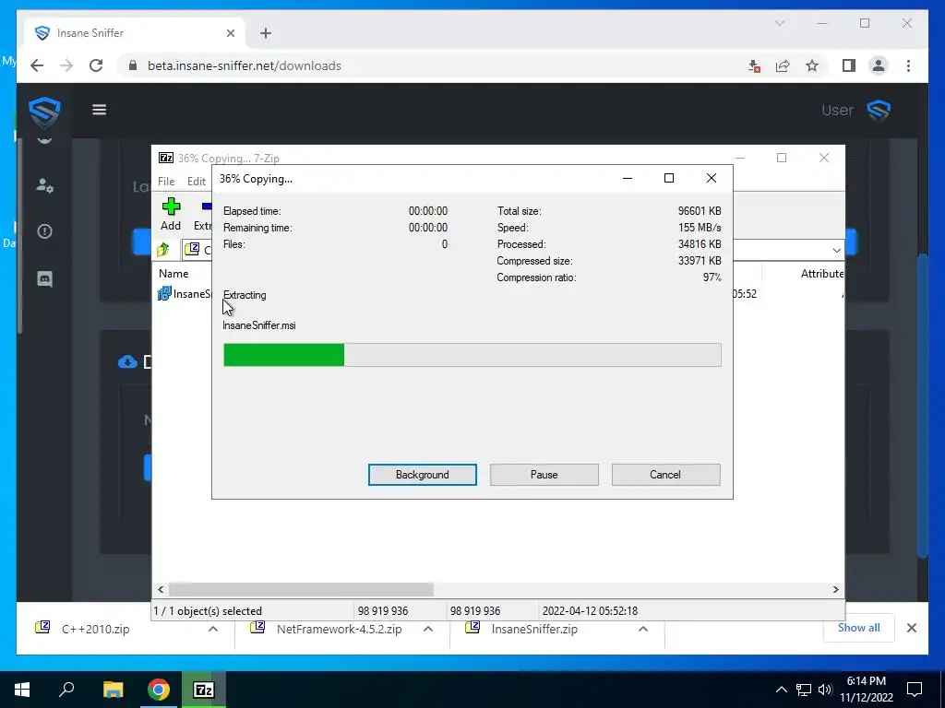
Task: Open options for the C++2010.zip download
Action: (x=213, y=629)
